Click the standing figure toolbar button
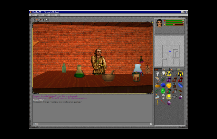This screenshot has width=217, height=139. tap(44, 20)
